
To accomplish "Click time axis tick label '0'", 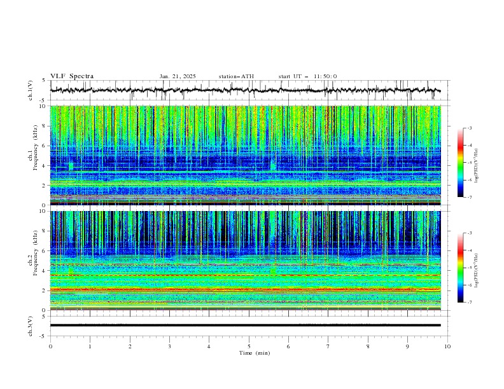I will [x=50, y=346].
